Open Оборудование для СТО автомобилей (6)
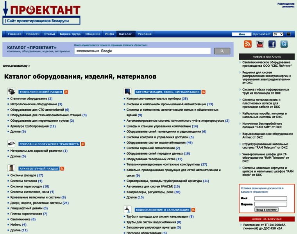The width and height of the screenshot is (297, 234). tap(40, 110)
